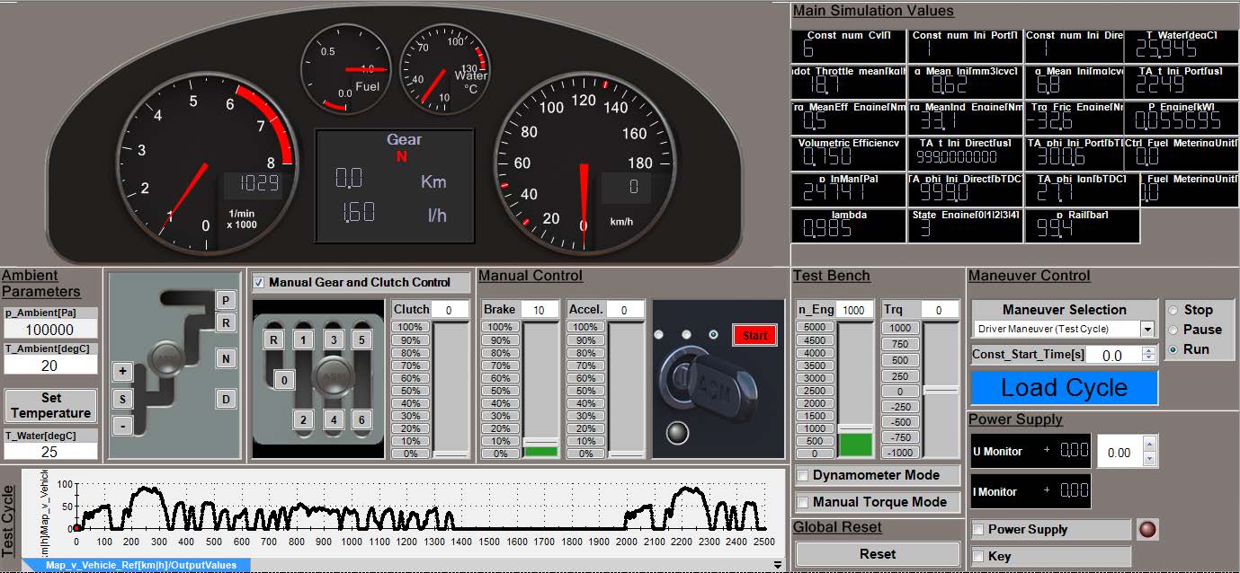Increase Const_Start_Time with up stepper arrow
Image resolution: width=1240 pixels, height=573 pixels.
1148,350
